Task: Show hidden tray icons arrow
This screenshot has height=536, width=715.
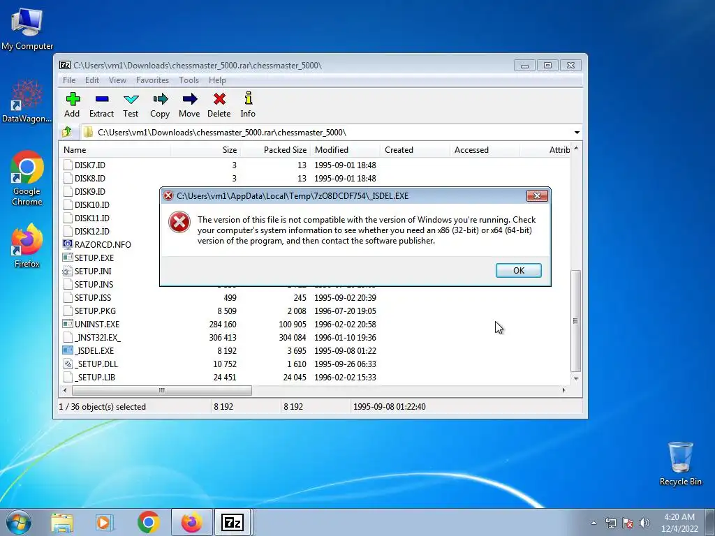Action: click(x=594, y=523)
